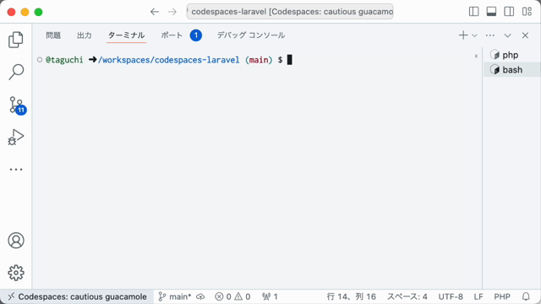The image size is (541, 304).
Task: Click the /workspaces/codespaces-laravel path in terminal
Action: [x=169, y=60]
